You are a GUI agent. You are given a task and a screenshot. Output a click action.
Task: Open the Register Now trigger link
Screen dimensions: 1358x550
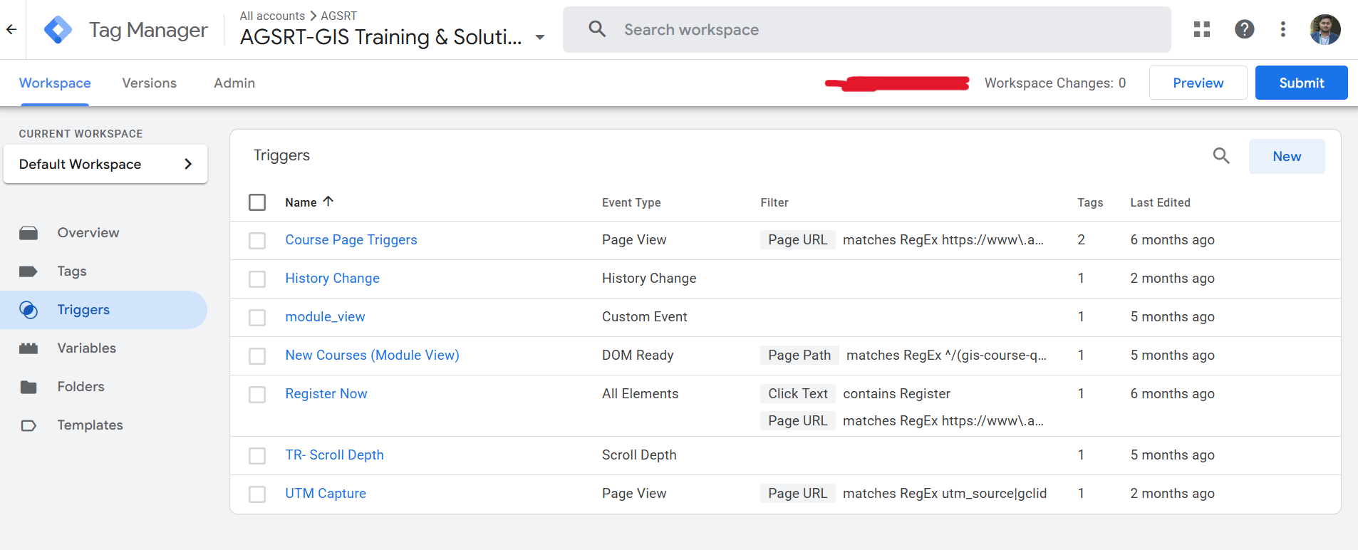click(326, 394)
